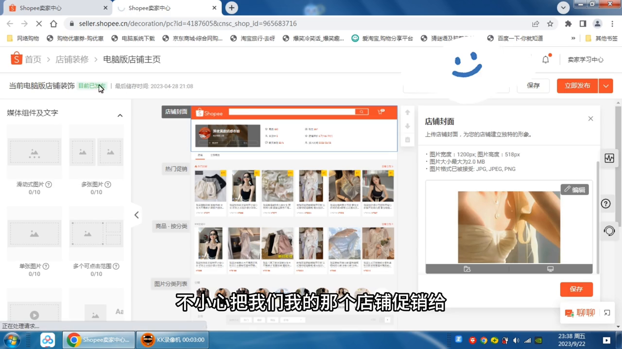Screen dimensions: 622x349
Task: Collapse the left components panel with the chevron
Action: (x=137, y=215)
